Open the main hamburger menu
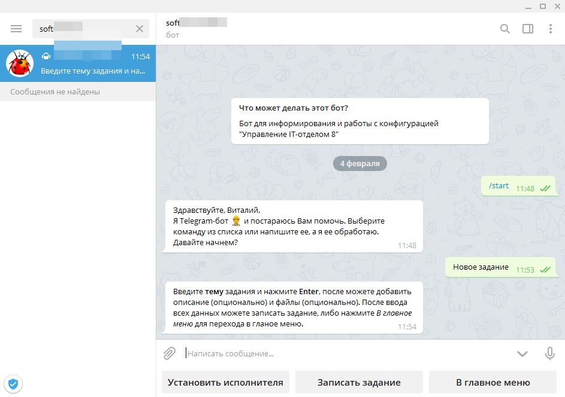 [16, 28]
